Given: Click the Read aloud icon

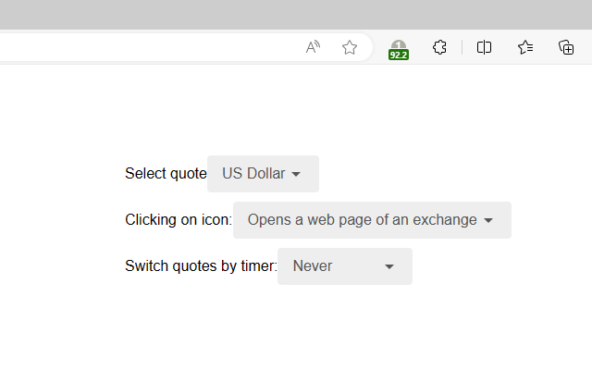Looking at the screenshot, I should [x=314, y=47].
